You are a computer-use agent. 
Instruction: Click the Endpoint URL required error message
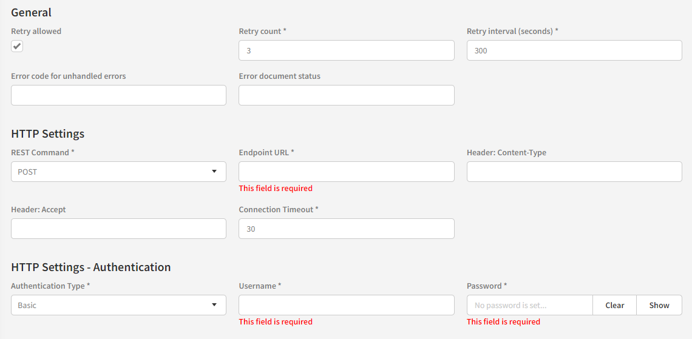pyautogui.click(x=276, y=189)
